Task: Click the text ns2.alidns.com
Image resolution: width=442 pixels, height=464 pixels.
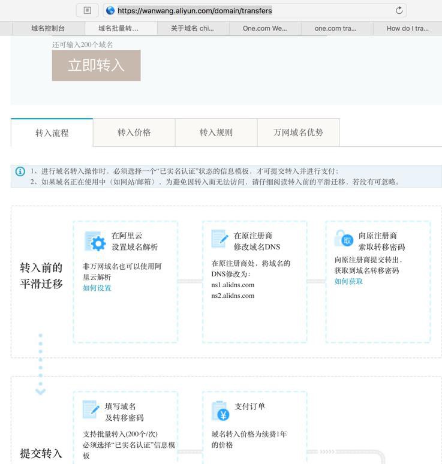Action: (x=233, y=296)
